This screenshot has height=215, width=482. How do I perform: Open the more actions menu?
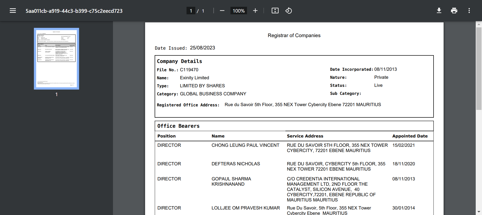[x=469, y=11]
